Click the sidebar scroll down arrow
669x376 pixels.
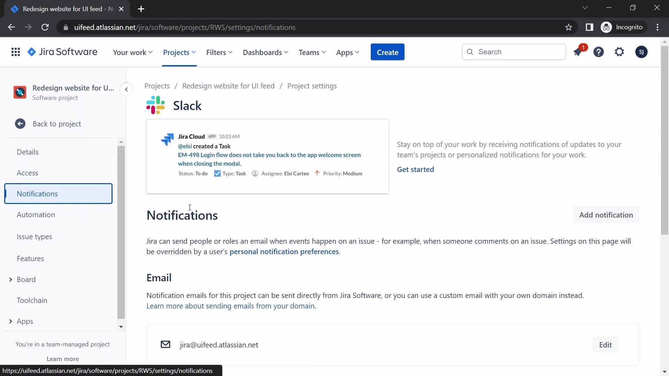tap(121, 327)
